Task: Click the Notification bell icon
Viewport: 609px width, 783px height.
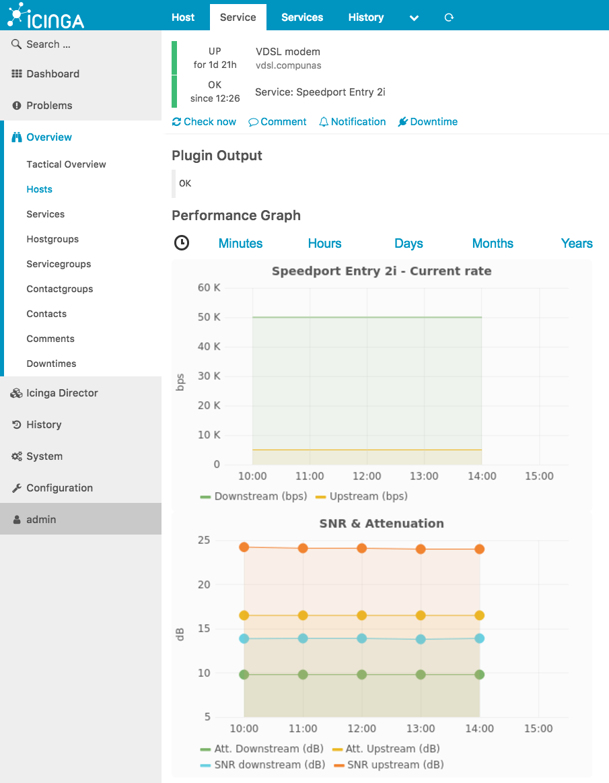Action: coord(324,122)
